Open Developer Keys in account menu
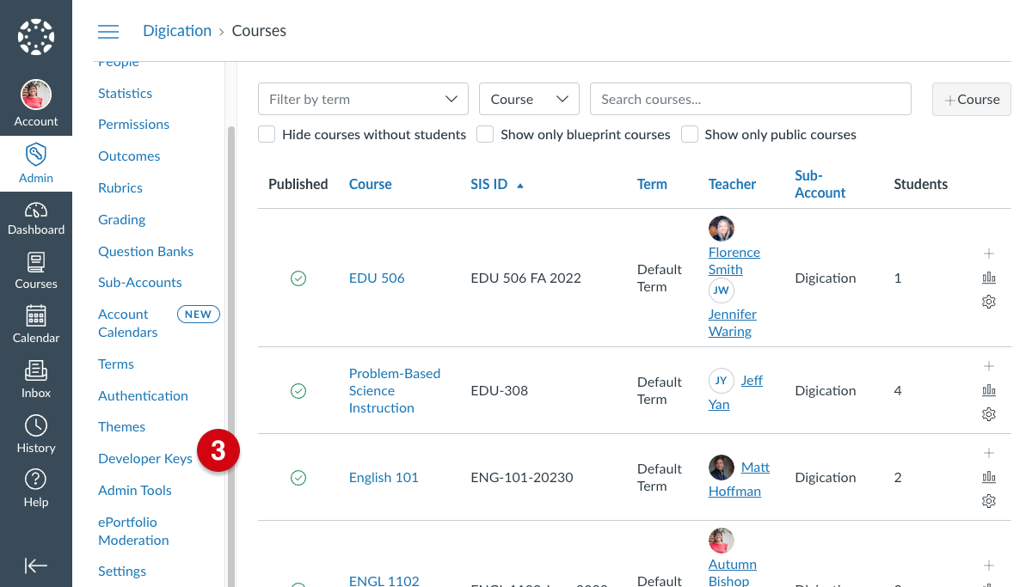Screen dimensions: 1032x587 (145, 459)
